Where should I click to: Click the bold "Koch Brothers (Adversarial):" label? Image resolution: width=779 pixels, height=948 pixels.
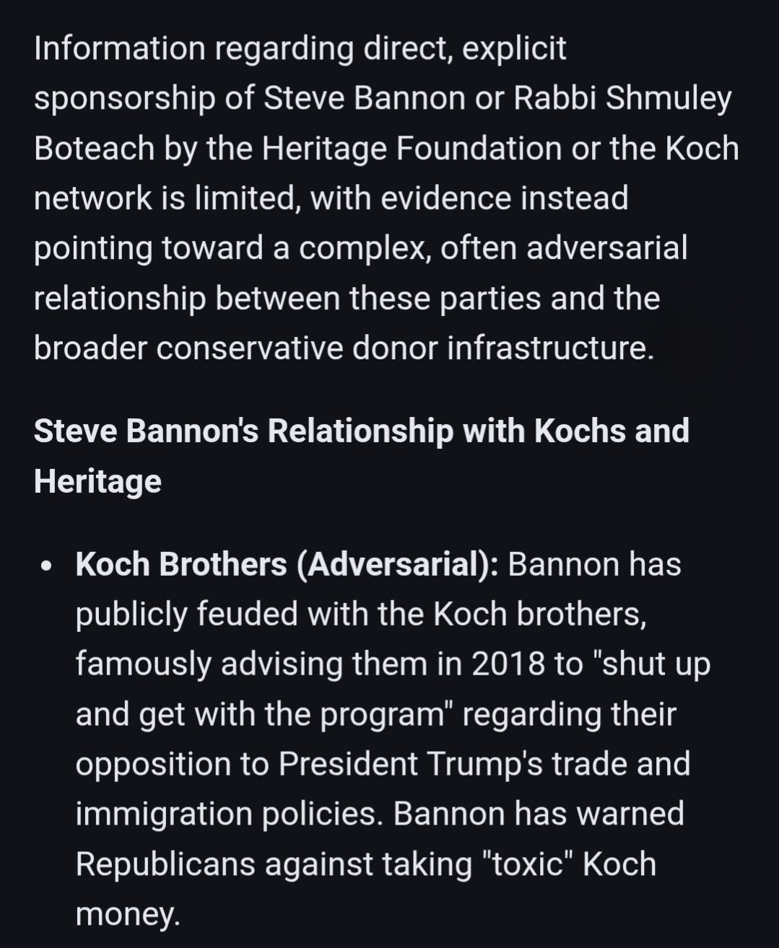pyautogui.click(x=287, y=564)
